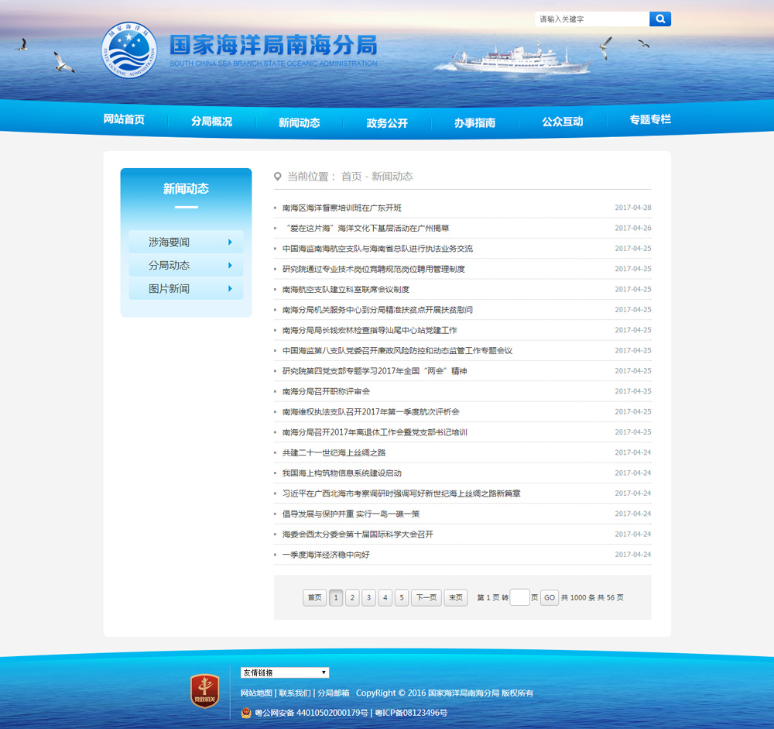Image resolution: width=774 pixels, height=729 pixels.
Task: Go to page 3 in pagination
Action: click(368, 597)
